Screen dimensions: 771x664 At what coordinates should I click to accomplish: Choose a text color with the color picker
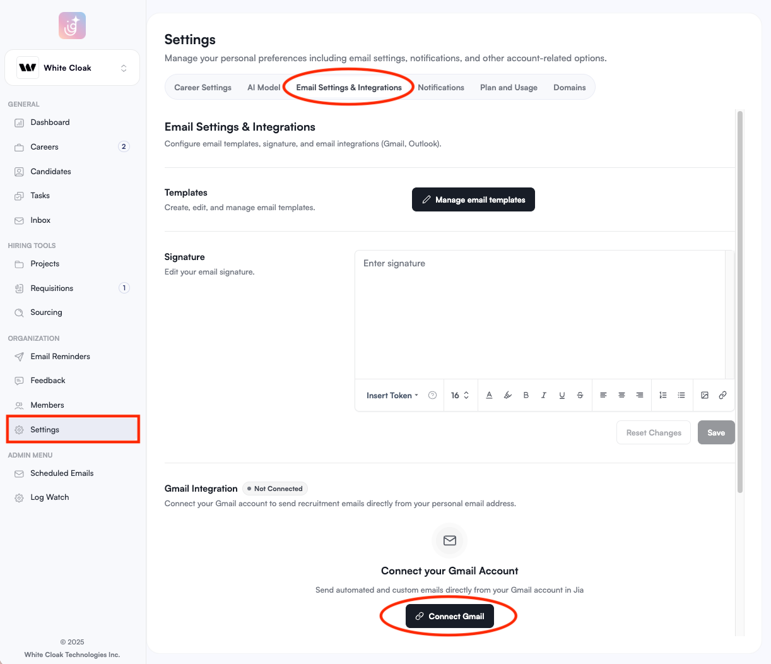click(x=489, y=395)
